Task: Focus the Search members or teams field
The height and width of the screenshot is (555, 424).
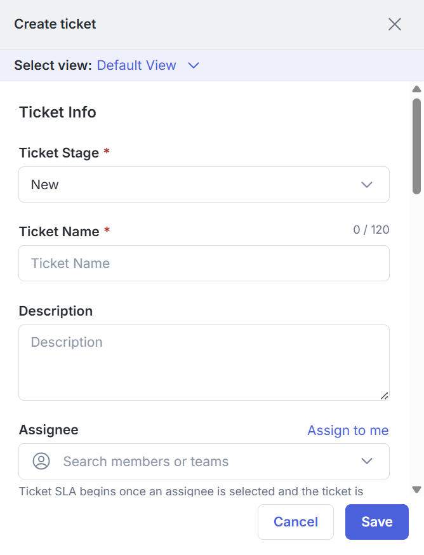Action: (203, 462)
